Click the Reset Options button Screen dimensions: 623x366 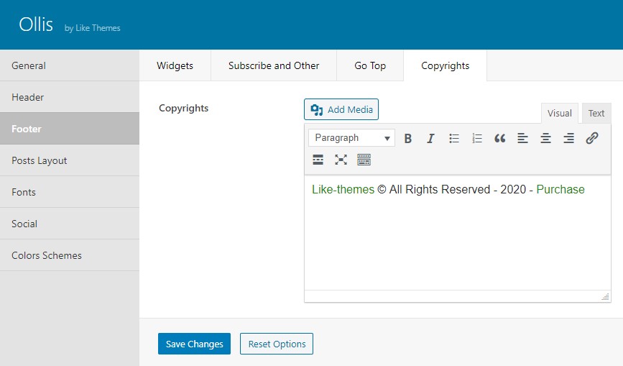[x=277, y=344]
